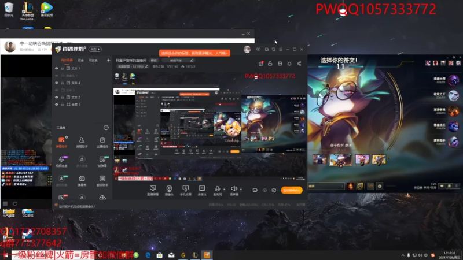Image resolution: width=463 pixels, height=260 pixels.
Task: Select the first skin thumbnail in League
Action: [320, 159]
